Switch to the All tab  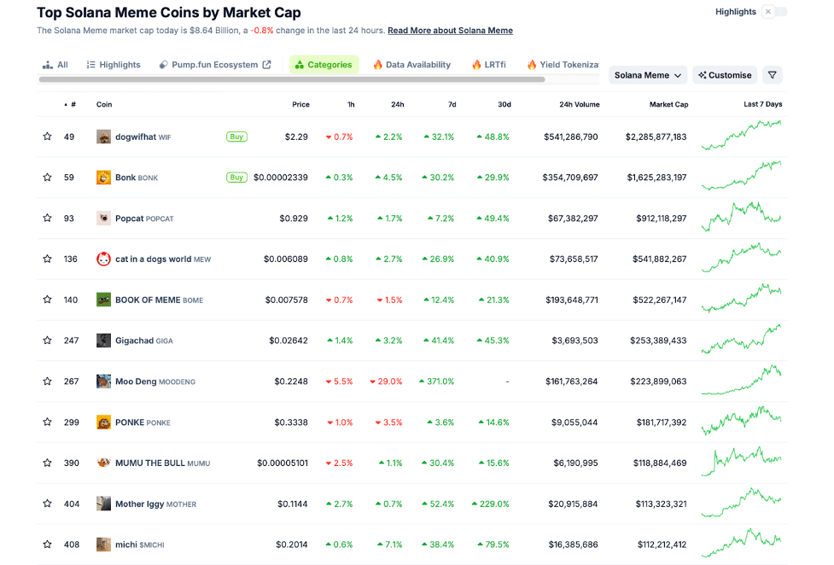55,64
